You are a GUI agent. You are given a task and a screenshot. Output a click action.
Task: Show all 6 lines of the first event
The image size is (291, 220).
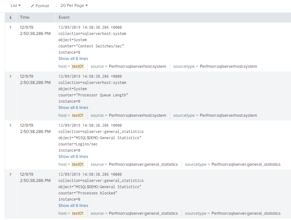point(73,58)
